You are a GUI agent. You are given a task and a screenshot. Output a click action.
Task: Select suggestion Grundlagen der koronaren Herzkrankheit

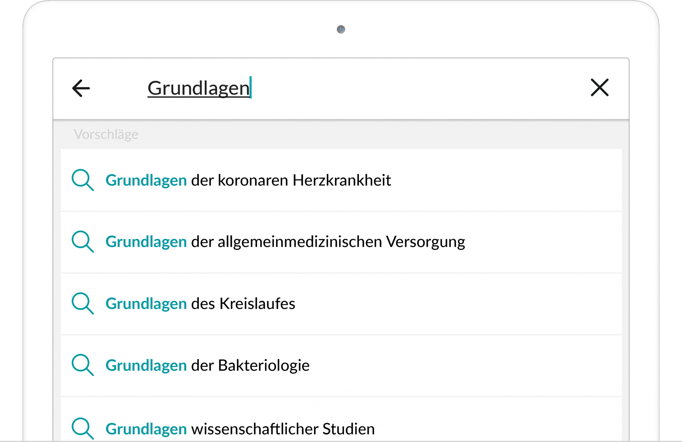click(x=341, y=180)
